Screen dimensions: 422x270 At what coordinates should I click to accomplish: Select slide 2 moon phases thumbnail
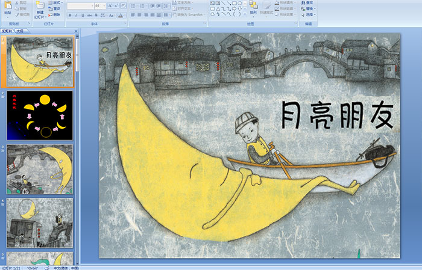(x=40, y=115)
